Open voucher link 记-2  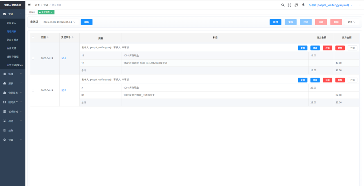(x=64, y=90)
